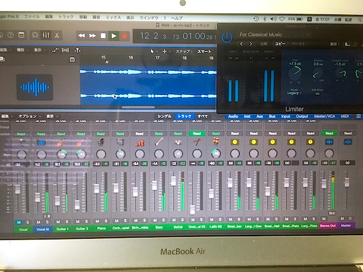Go to next preset in Limiter

(250, 44)
